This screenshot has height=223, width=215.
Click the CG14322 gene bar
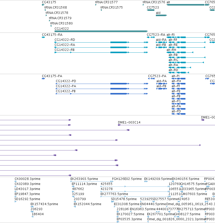click(101, 31)
